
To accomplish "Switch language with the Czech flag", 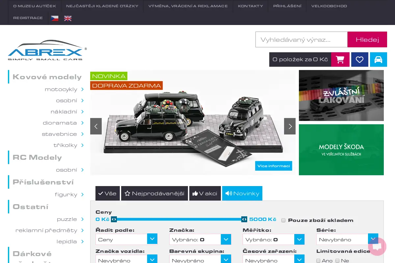I will pos(55,18).
